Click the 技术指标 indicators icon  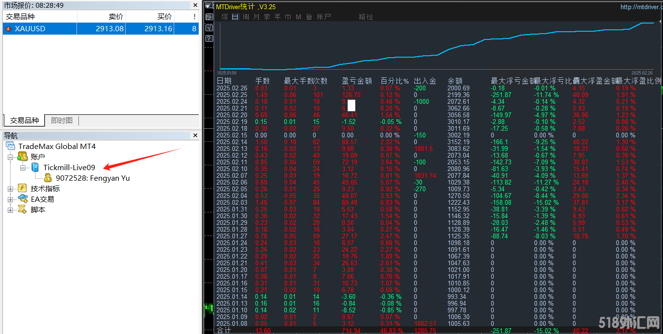[22, 188]
